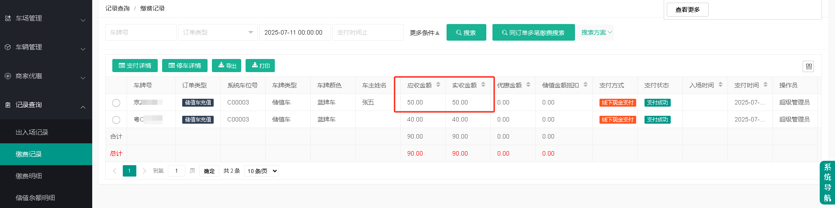Click 支付成功 tag in 粤C row
This screenshot has height=208, width=835.
(658, 120)
